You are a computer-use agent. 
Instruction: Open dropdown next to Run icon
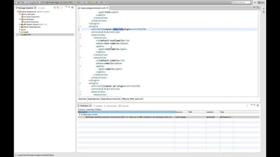54,3
